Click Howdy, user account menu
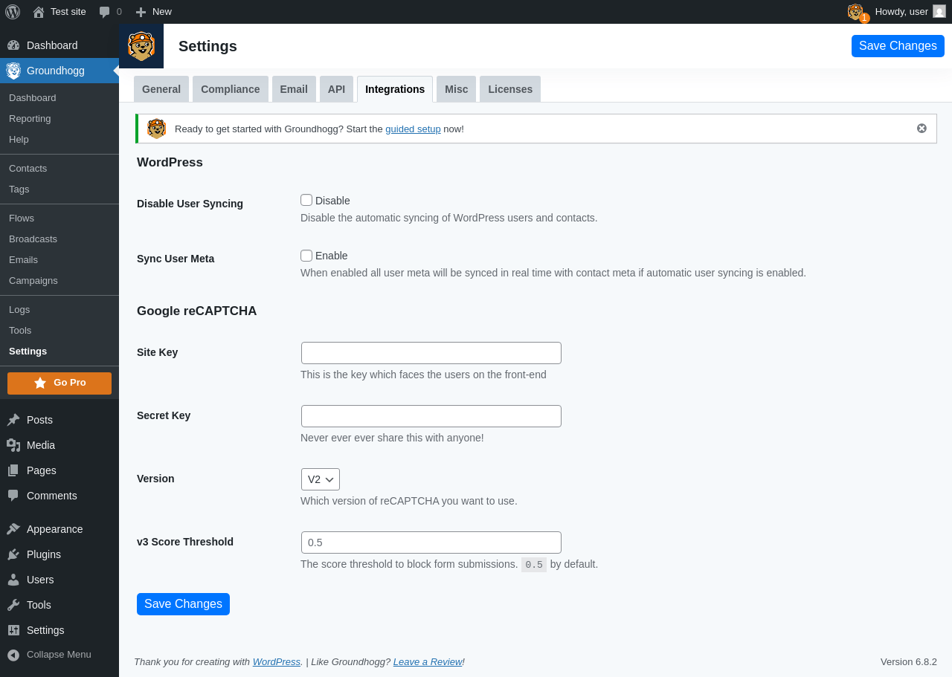 click(x=910, y=12)
